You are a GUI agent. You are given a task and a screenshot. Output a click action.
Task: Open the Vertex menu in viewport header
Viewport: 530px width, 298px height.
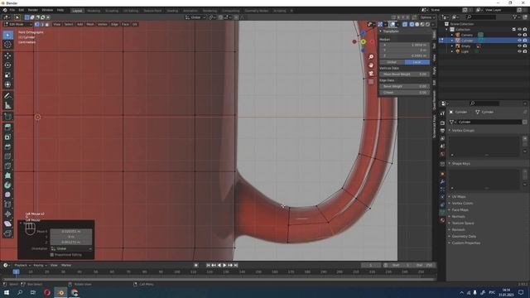pos(103,24)
